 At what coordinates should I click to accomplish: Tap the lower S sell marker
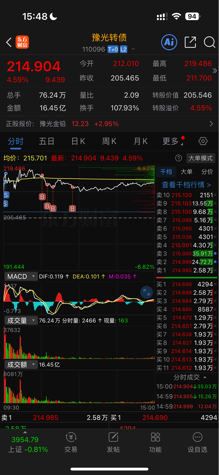pyautogui.click(x=5, y=204)
